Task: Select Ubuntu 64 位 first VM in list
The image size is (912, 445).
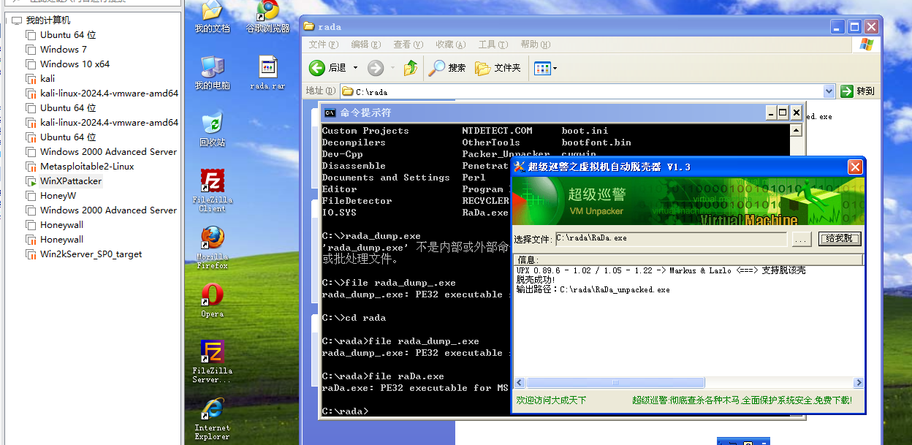Action: pyautogui.click(x=68, y=35)
